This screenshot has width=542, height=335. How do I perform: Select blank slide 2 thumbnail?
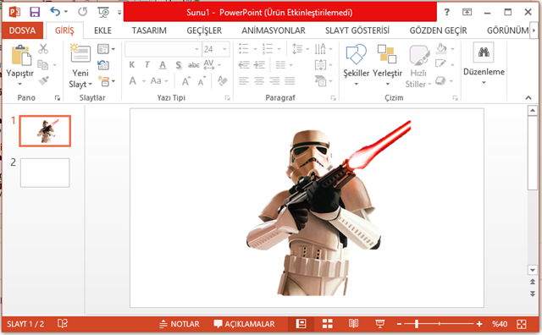coord(45,173)
